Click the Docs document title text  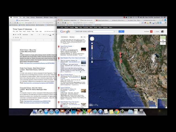point(22,29)
